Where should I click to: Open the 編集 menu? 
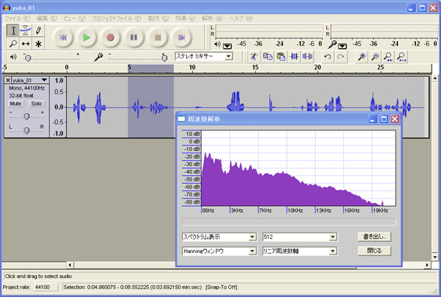click(46, 18)
